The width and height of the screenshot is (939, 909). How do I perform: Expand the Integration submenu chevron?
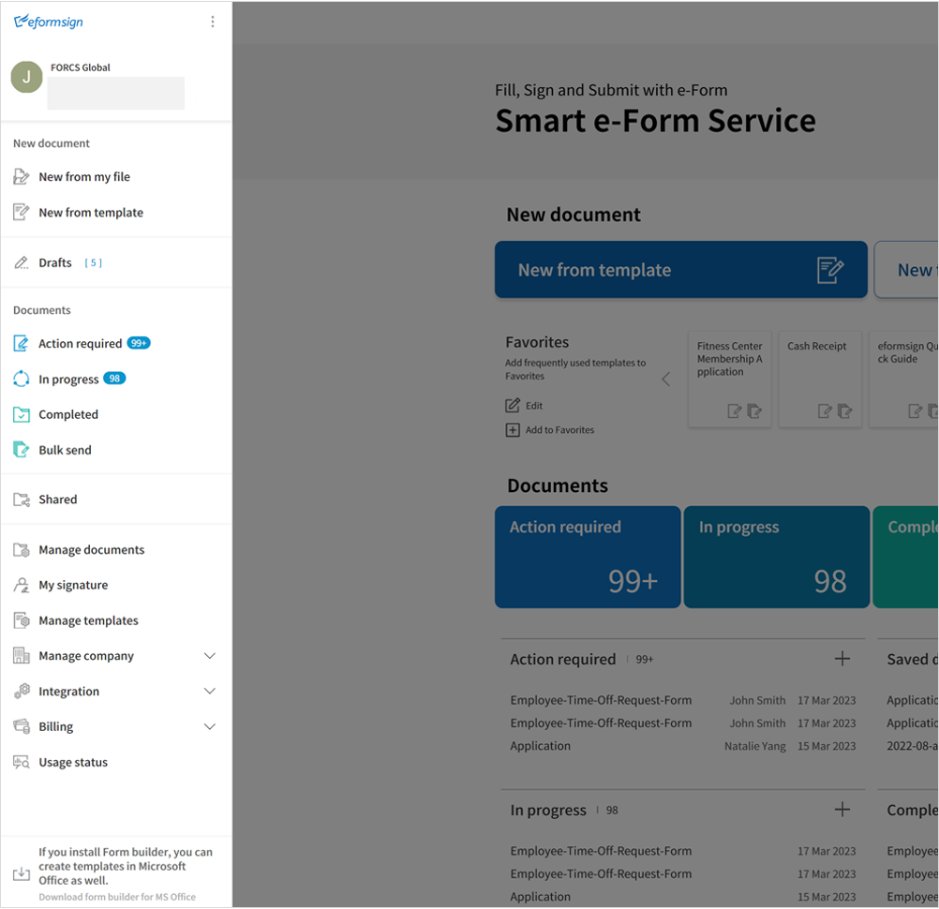point(210,691)
